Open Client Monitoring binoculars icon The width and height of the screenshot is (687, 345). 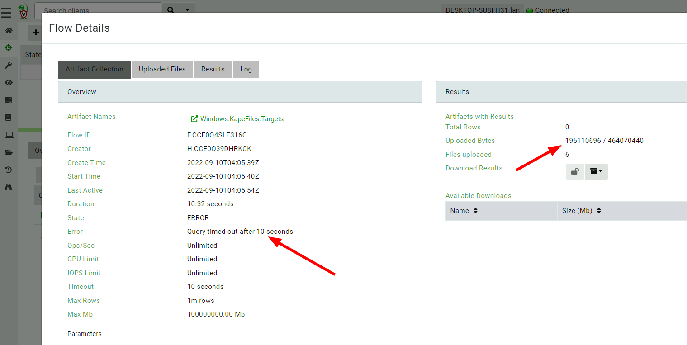click(x=9, y=187)
